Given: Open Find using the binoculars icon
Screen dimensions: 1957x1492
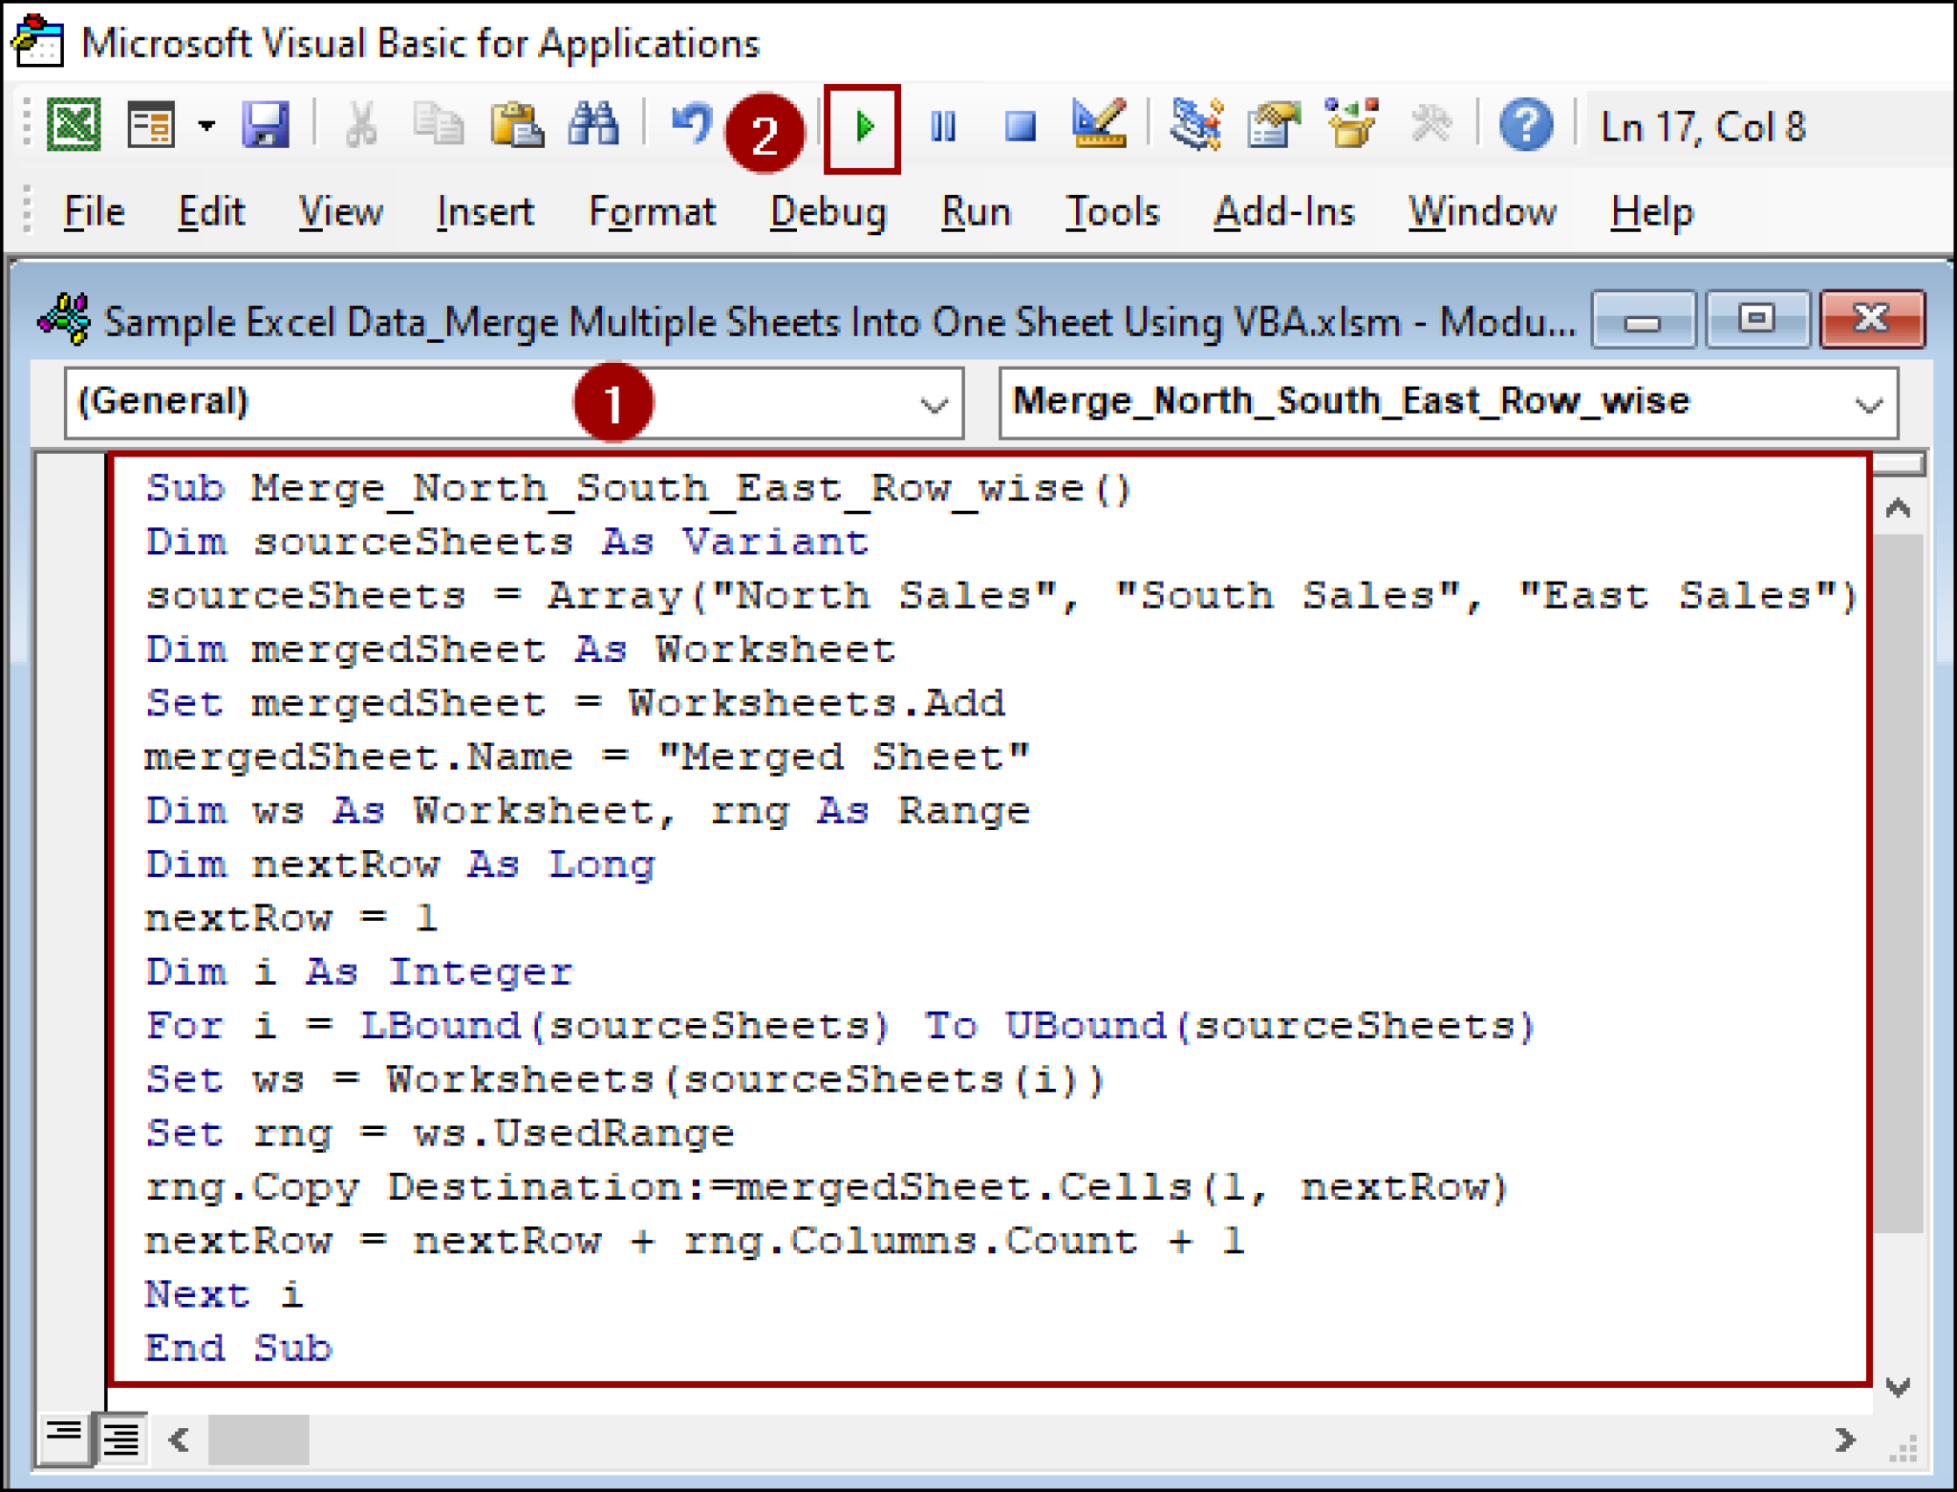Looking at the screenshot, I should point(592,124).
